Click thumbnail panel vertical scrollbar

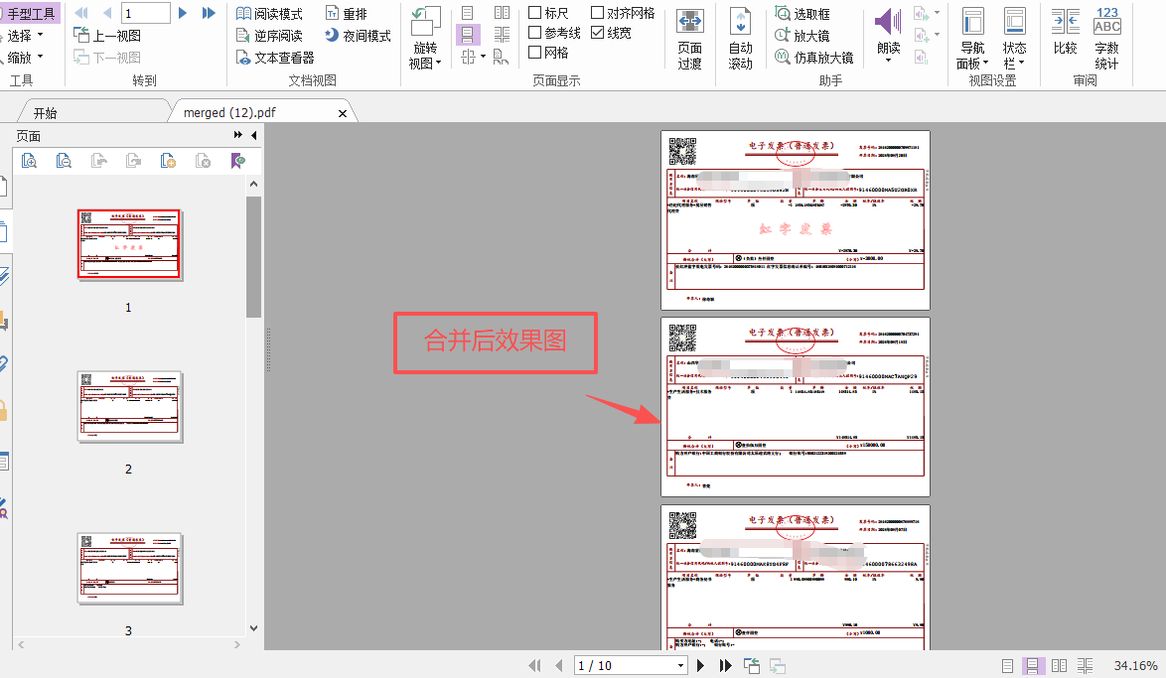click(x=253, y=256)
